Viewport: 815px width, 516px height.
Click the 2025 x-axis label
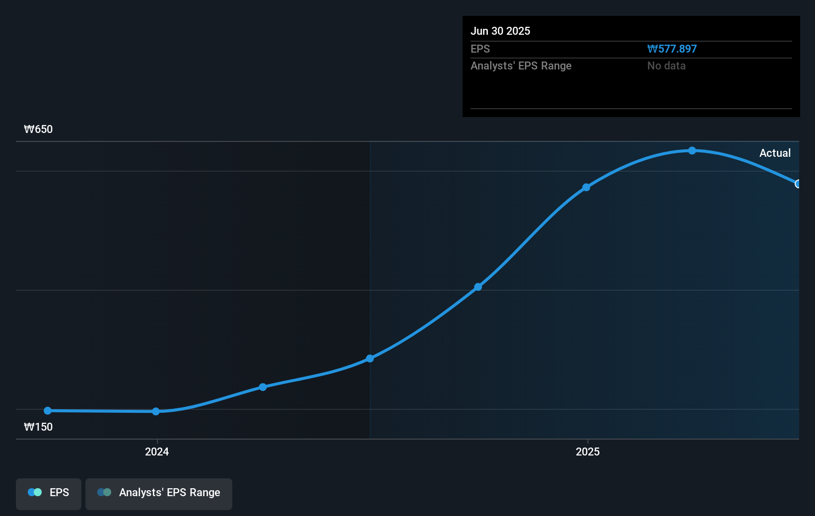588,451
